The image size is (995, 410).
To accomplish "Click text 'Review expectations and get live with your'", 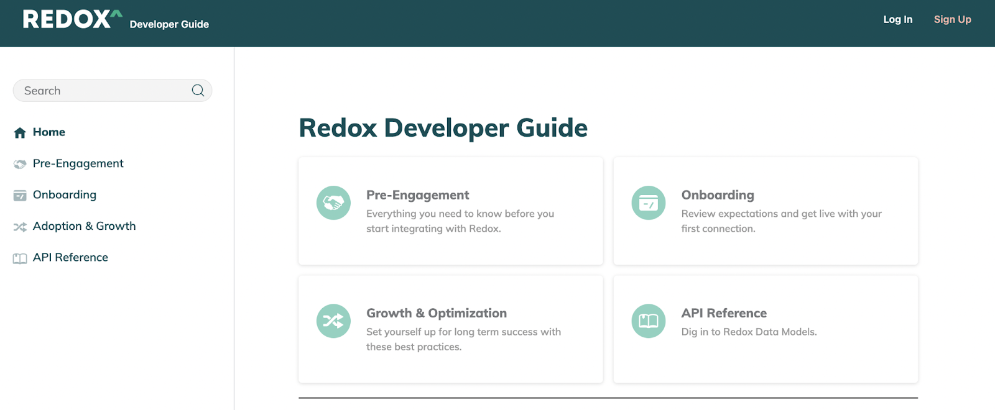I will 782,214.
